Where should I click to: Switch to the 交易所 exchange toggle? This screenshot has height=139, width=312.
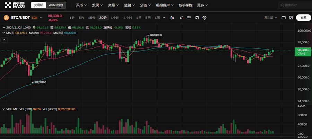tap(38, 5)
